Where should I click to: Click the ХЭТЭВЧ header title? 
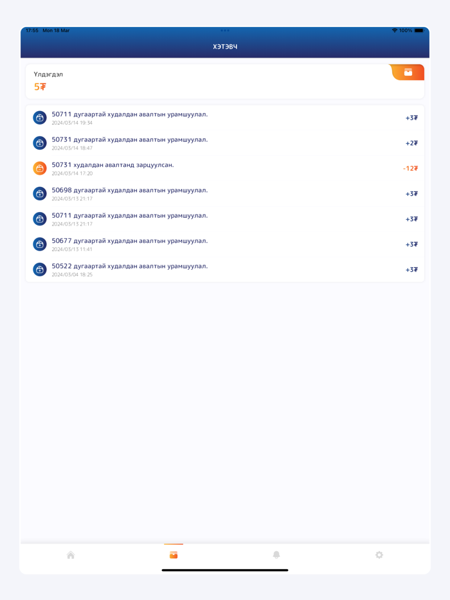(x=225, y=46)
